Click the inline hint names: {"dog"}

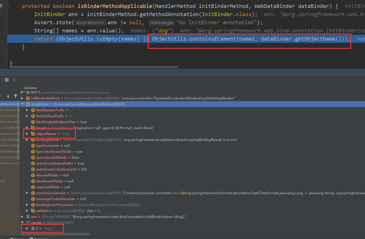click(x=152, y=30)
